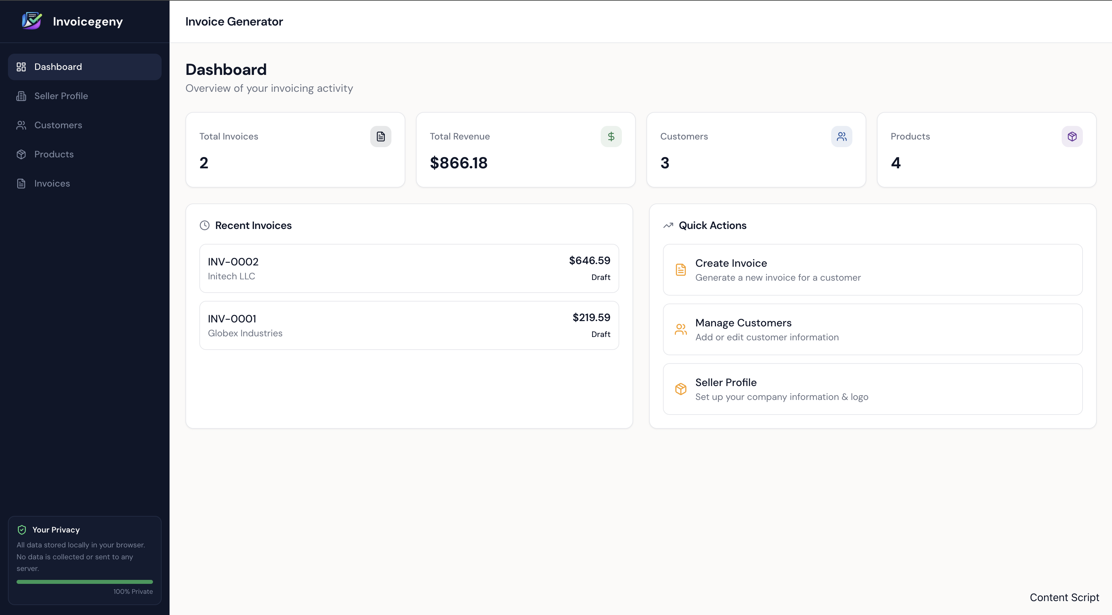Open the Manage Customers quick action

(x=873, y=329)
